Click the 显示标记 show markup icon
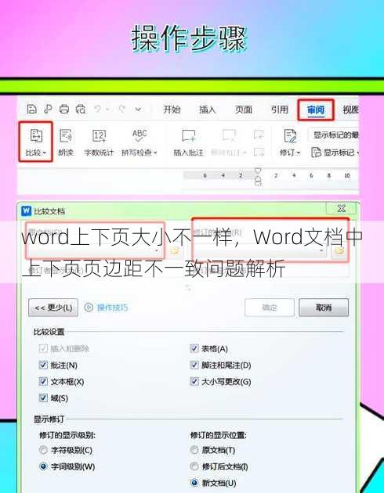 click(x=316, y=153)
